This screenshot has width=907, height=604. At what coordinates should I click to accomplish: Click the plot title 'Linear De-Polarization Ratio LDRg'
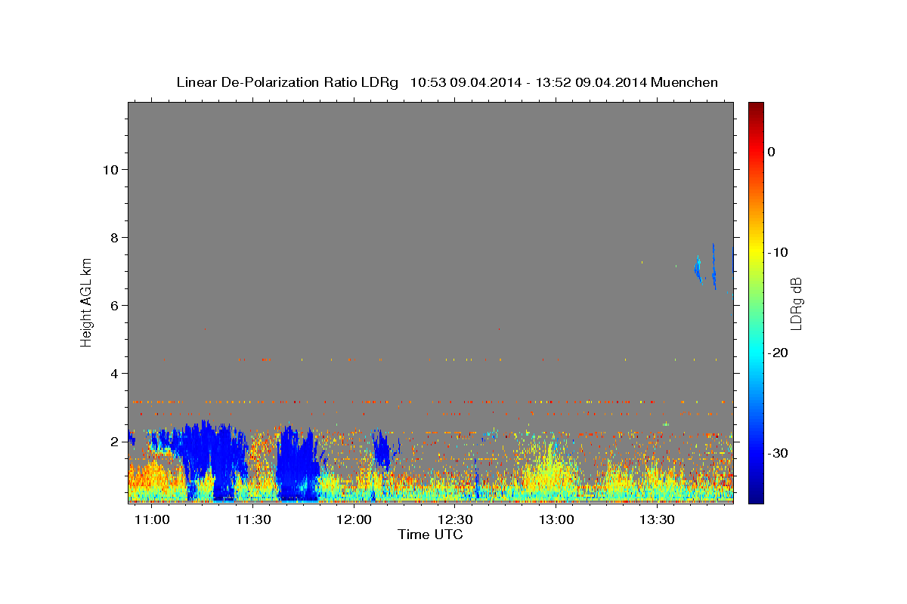pos(287,82)
